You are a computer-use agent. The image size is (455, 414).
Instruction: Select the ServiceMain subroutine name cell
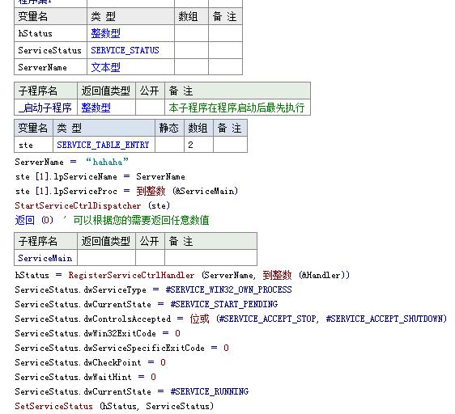click(x=45, y=258)
